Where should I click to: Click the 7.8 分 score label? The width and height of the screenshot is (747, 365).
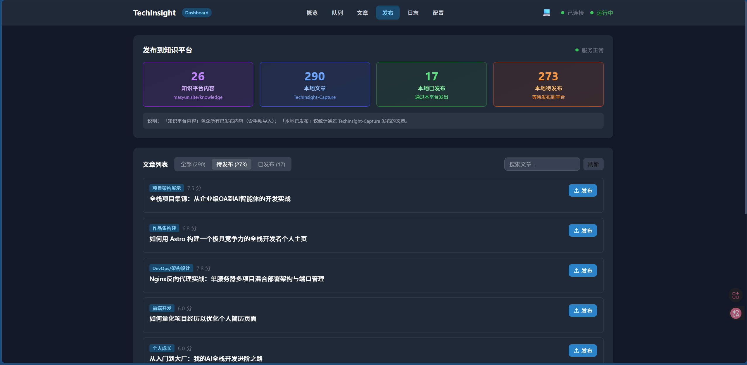[203, 268]
